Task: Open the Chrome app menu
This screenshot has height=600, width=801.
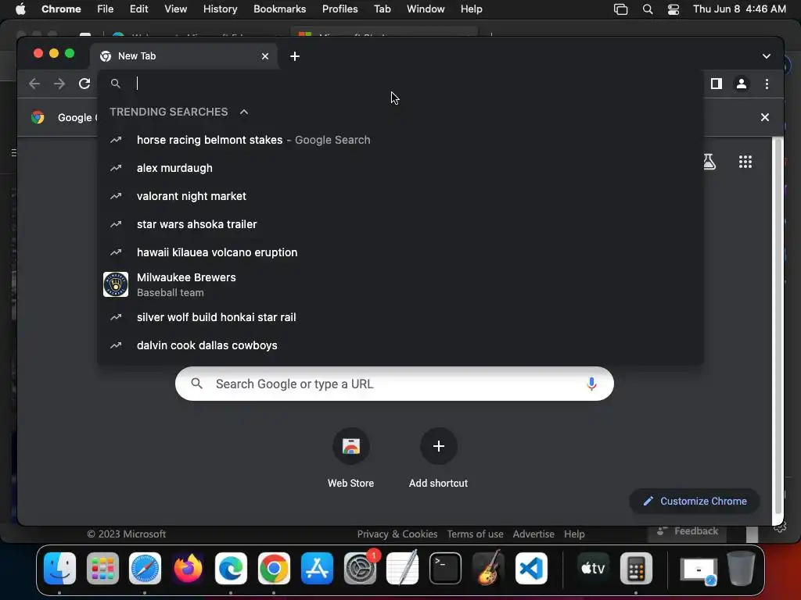Action: coord(61,9)
